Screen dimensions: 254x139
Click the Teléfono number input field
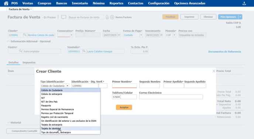[x=128, y=97]
